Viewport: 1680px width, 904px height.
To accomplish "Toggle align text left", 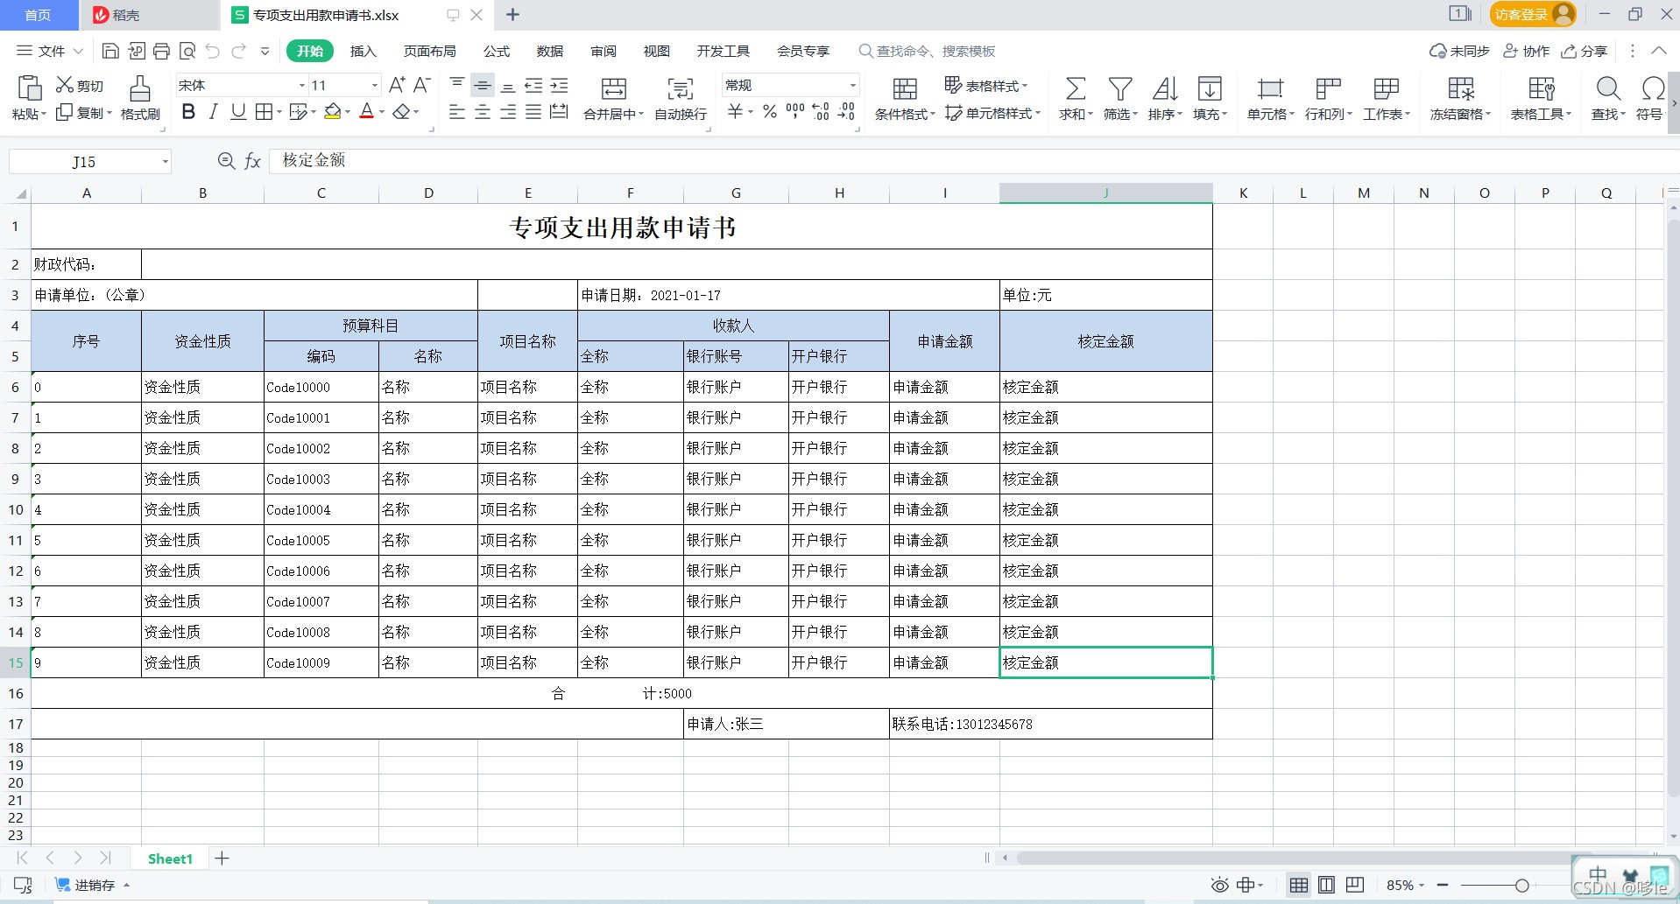I will click(457, 112).
